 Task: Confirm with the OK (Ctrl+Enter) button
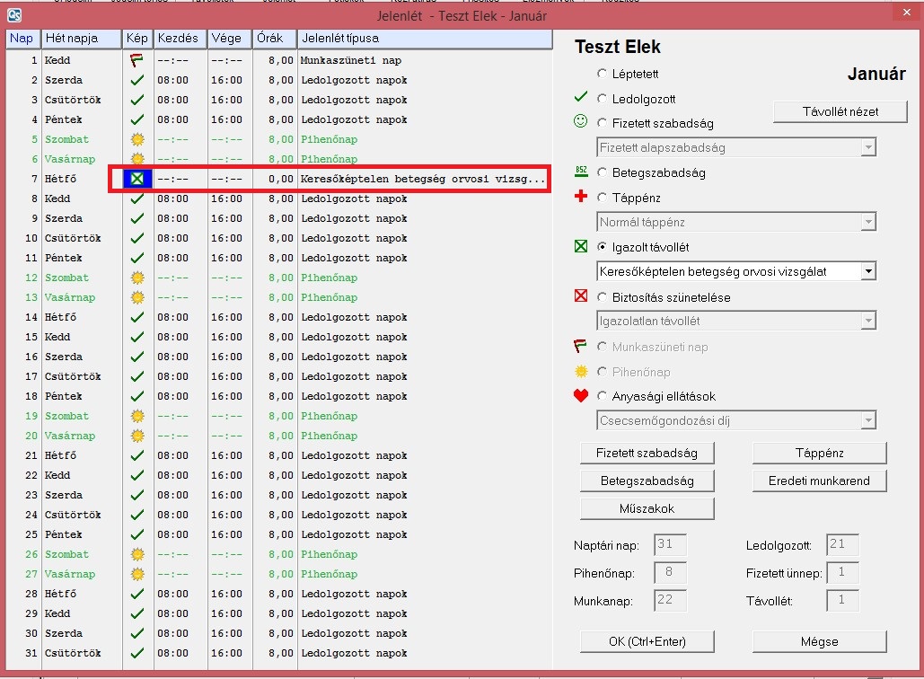pos(647,641)
